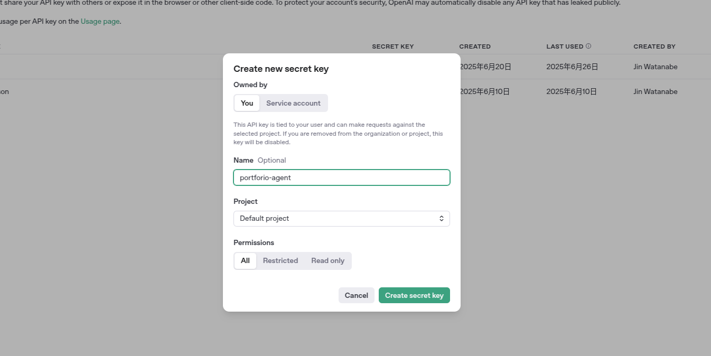Click the Cancel button

tap(356, 295)
